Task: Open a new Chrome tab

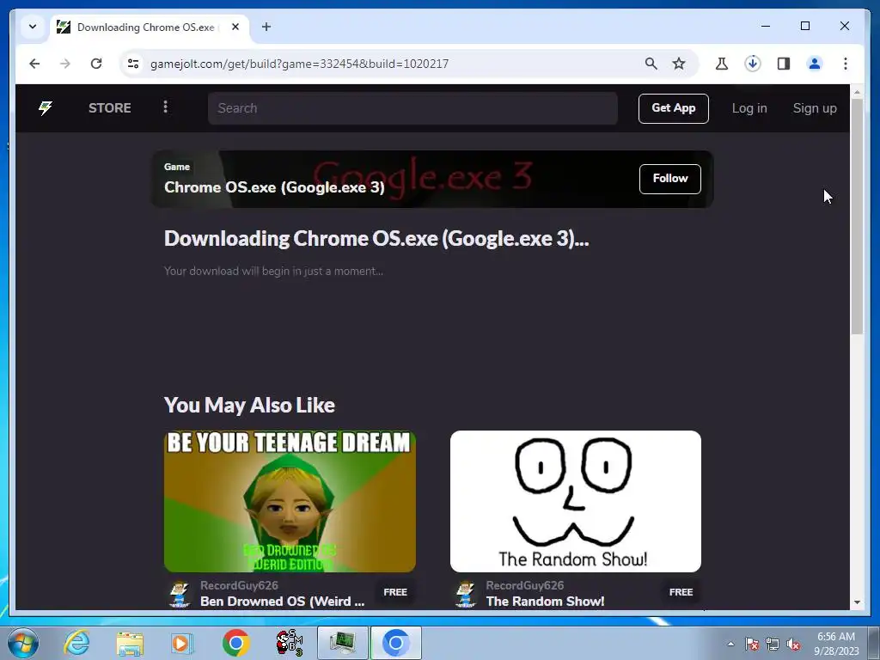Action: [x=266, y=27]
